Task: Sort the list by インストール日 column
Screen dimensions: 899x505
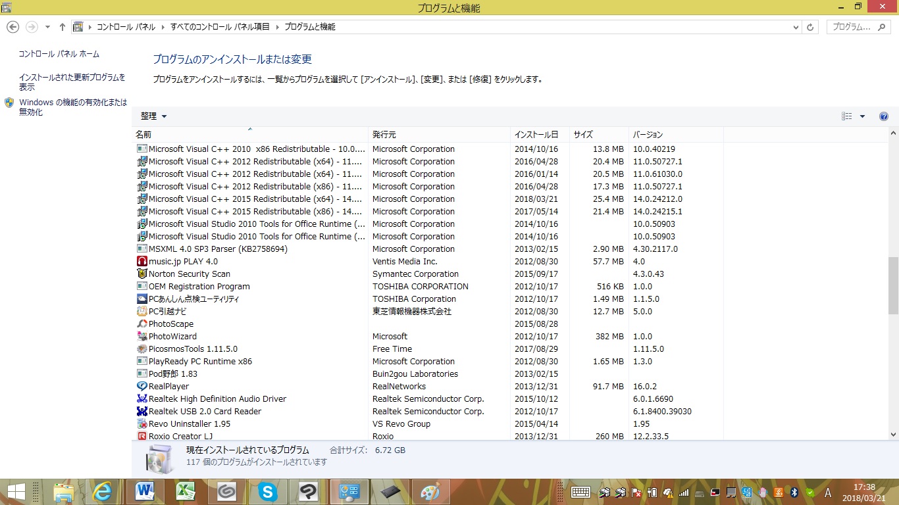Action: click(540, 135)
